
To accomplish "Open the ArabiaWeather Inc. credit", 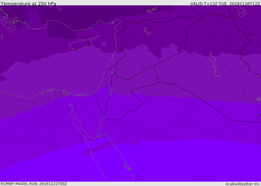I will 243,184.
